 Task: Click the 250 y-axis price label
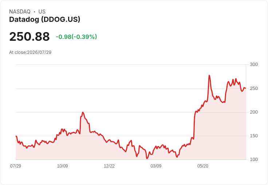(254, 88)
